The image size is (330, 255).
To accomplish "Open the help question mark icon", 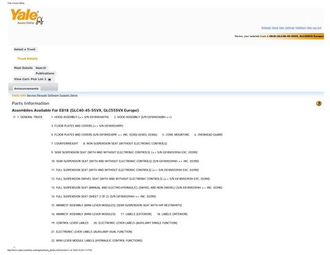I will pyautogui.click(x=319, y=103).
